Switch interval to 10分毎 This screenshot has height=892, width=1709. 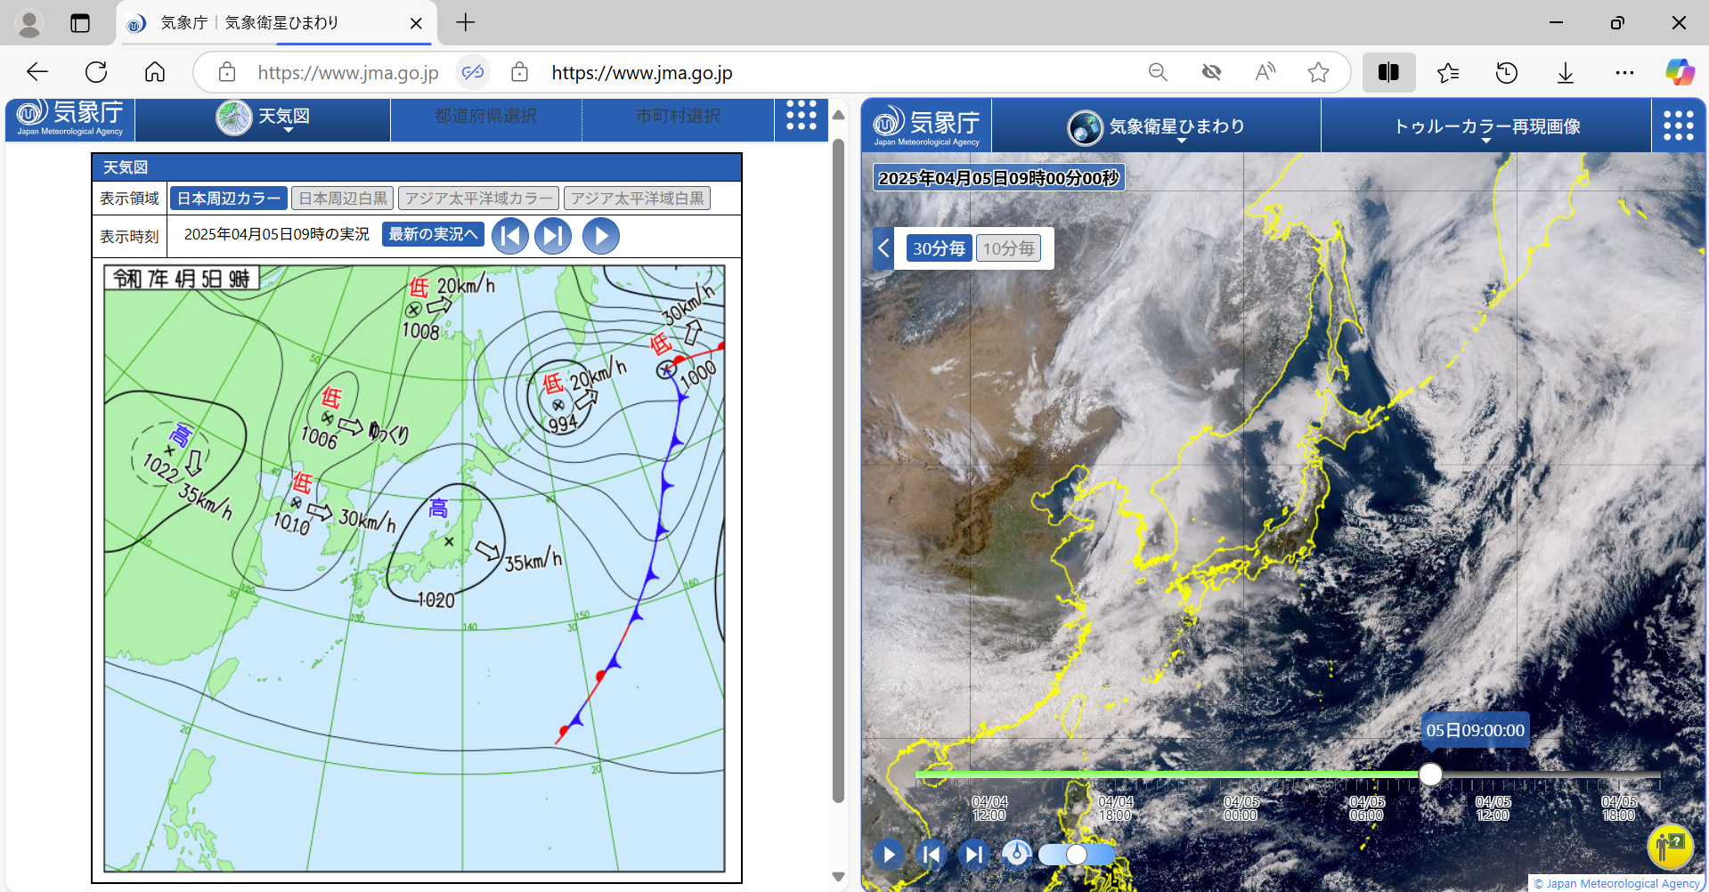click(1008, 248)
